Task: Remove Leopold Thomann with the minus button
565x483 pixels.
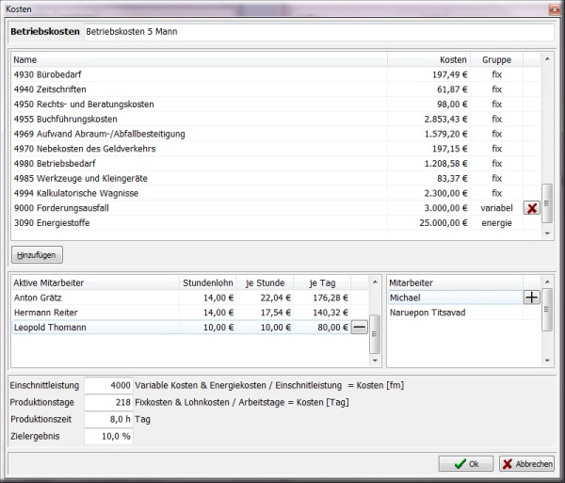Action: [x=360, y=327]
